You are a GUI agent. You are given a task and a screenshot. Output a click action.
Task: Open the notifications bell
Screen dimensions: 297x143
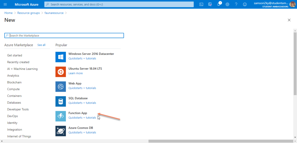[219, 4]
